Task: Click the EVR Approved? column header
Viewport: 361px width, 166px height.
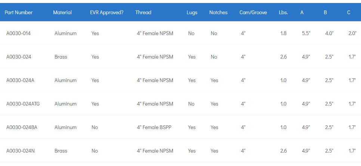Action: (x=107, y=12)
